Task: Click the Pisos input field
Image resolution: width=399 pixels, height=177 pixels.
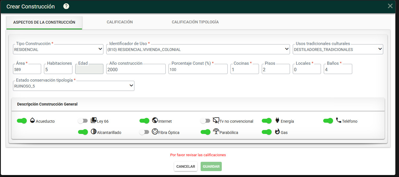Action: pyautogui.click(x=276, y=69)
